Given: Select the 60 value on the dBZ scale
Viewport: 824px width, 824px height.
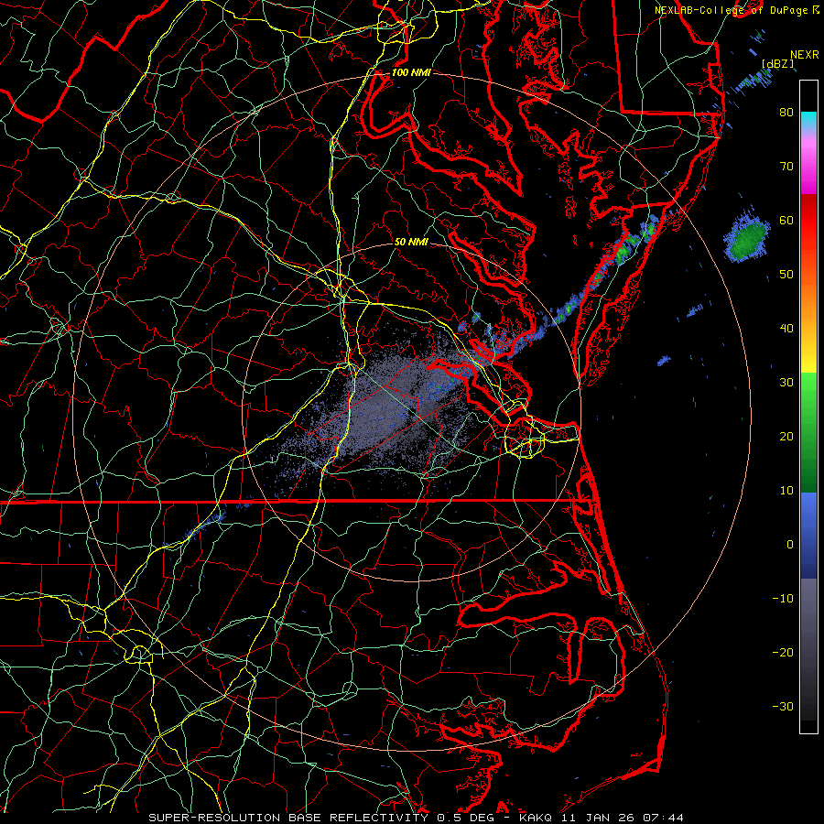Looking at the screenshot, I should [786, 220].
